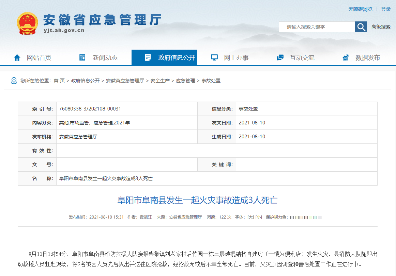The width and height of the screenshot is (396, 276).
Task: Click the 应急管理 breadcrumb link
Action: click(185, 81)
